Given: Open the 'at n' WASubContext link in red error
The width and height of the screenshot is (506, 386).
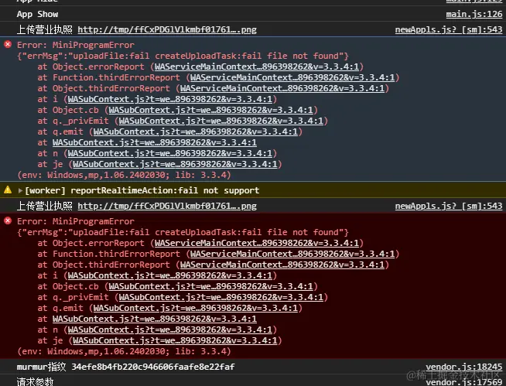Looking at the screenshot, I should [x=170, y=330].
